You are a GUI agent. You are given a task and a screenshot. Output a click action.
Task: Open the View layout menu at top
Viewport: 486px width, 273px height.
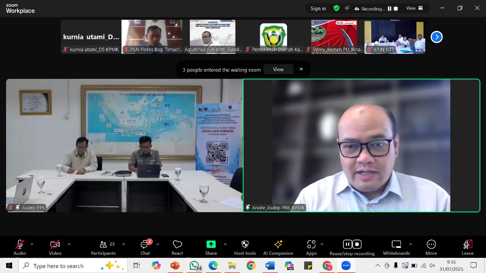414,8
